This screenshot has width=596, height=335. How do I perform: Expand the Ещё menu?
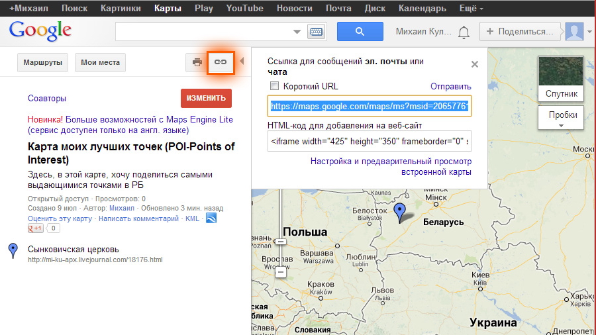[472, 9]
